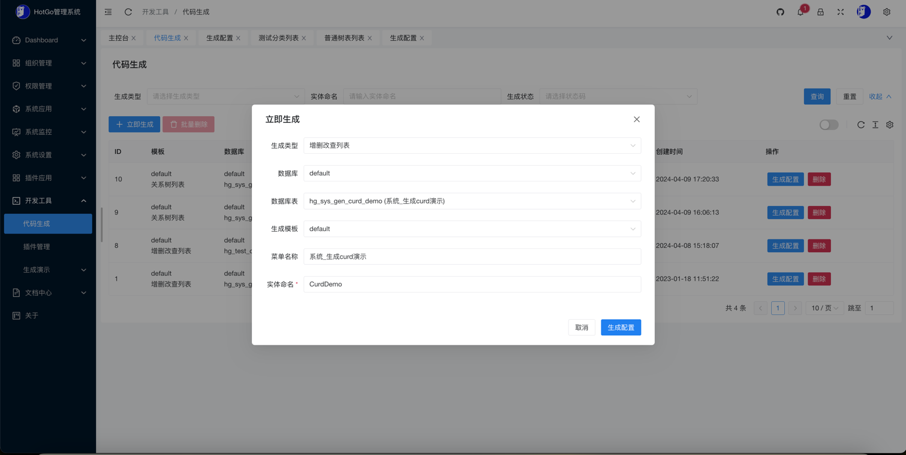
Task: Toggle fullscreen mode icon
Action: (841, 12)
